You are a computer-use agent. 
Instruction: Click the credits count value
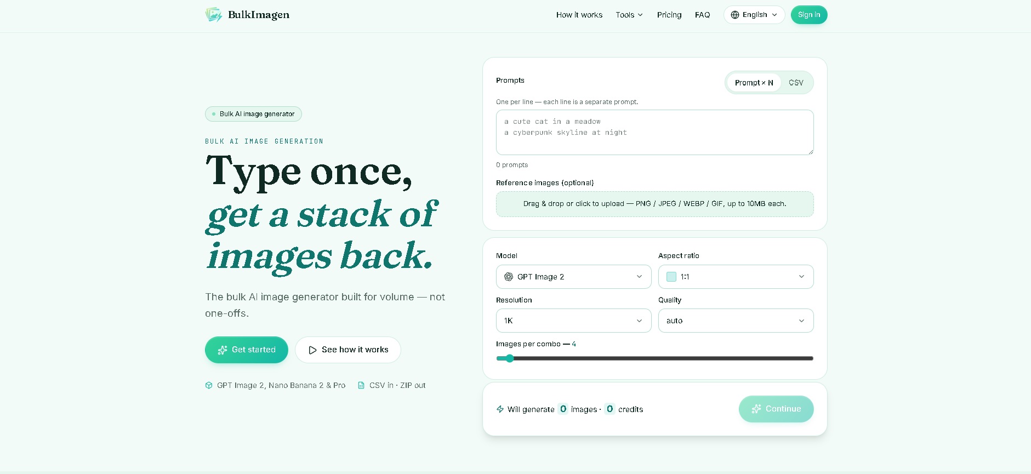pos(610,409)
